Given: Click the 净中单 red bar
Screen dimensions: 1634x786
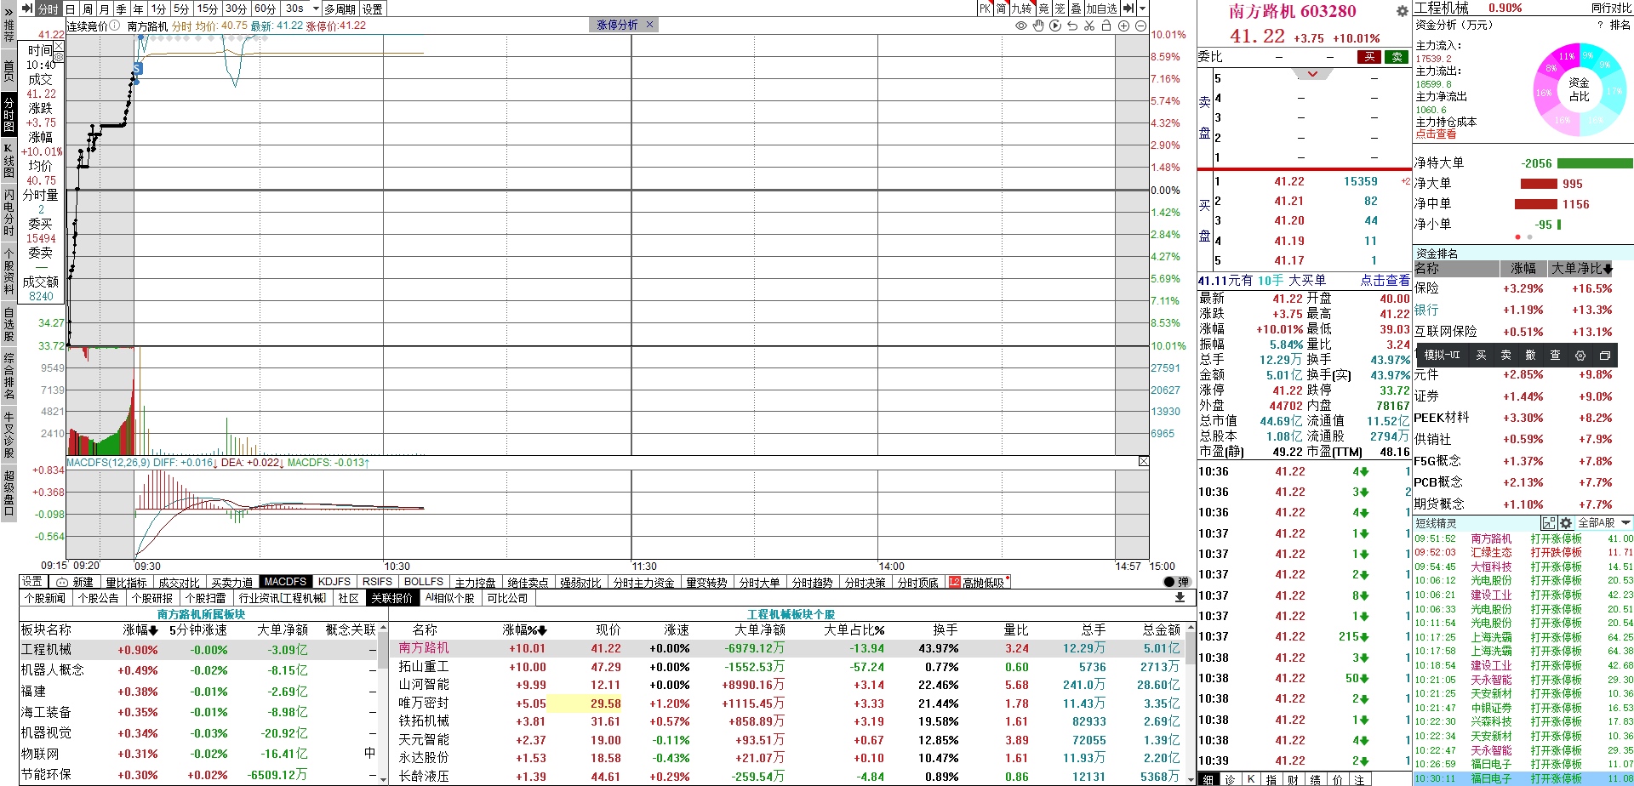Looking at the screenshot, I should point(1536,204).
